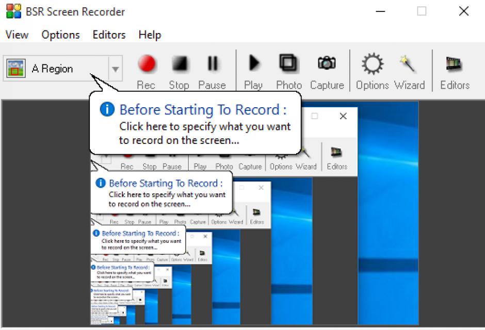Click the Before Starting To Record tooltip balloon
The width and height of the screenshot is (485, 330).
(x=195, y=123)
